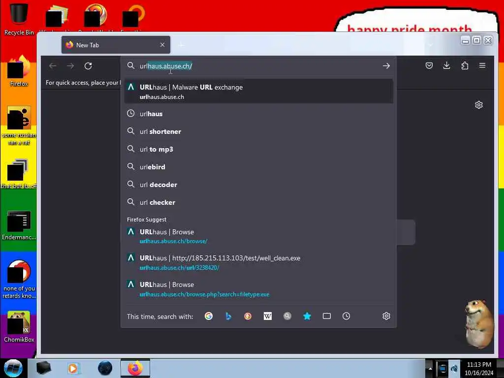Select the urlhaus history suggestion

[x=258, y=114]
